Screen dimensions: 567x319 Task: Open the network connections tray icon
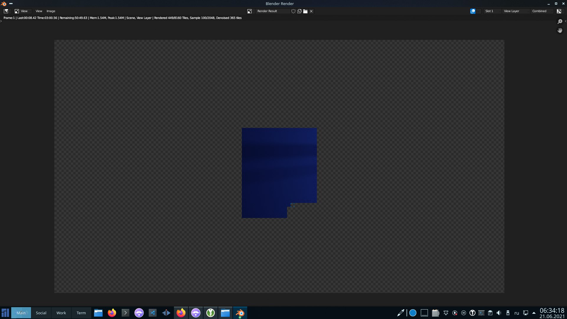tap(526, 313)
